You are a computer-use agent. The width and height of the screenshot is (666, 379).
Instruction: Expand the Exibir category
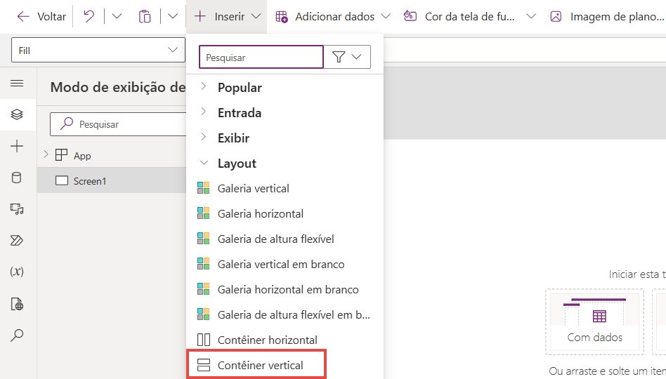click(204, 137)
